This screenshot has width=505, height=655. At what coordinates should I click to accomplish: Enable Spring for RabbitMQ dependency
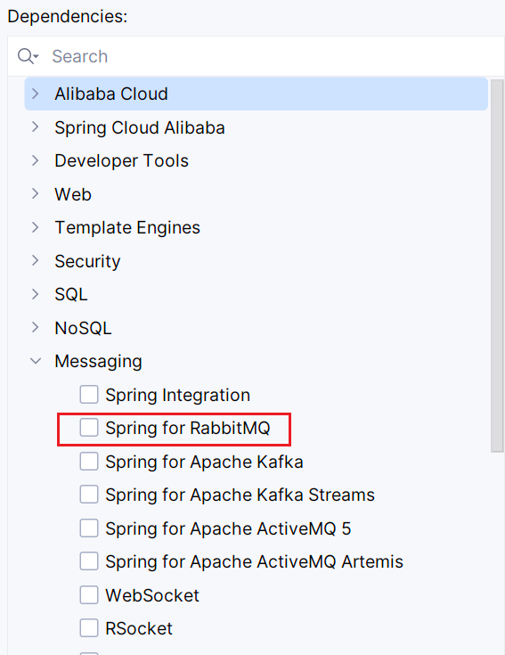point(89,428)
